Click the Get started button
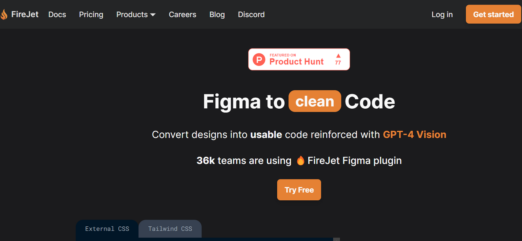Image resolution: width=522 pixels, height=241 pixels. pyautogui.click(x=493, y=14)
